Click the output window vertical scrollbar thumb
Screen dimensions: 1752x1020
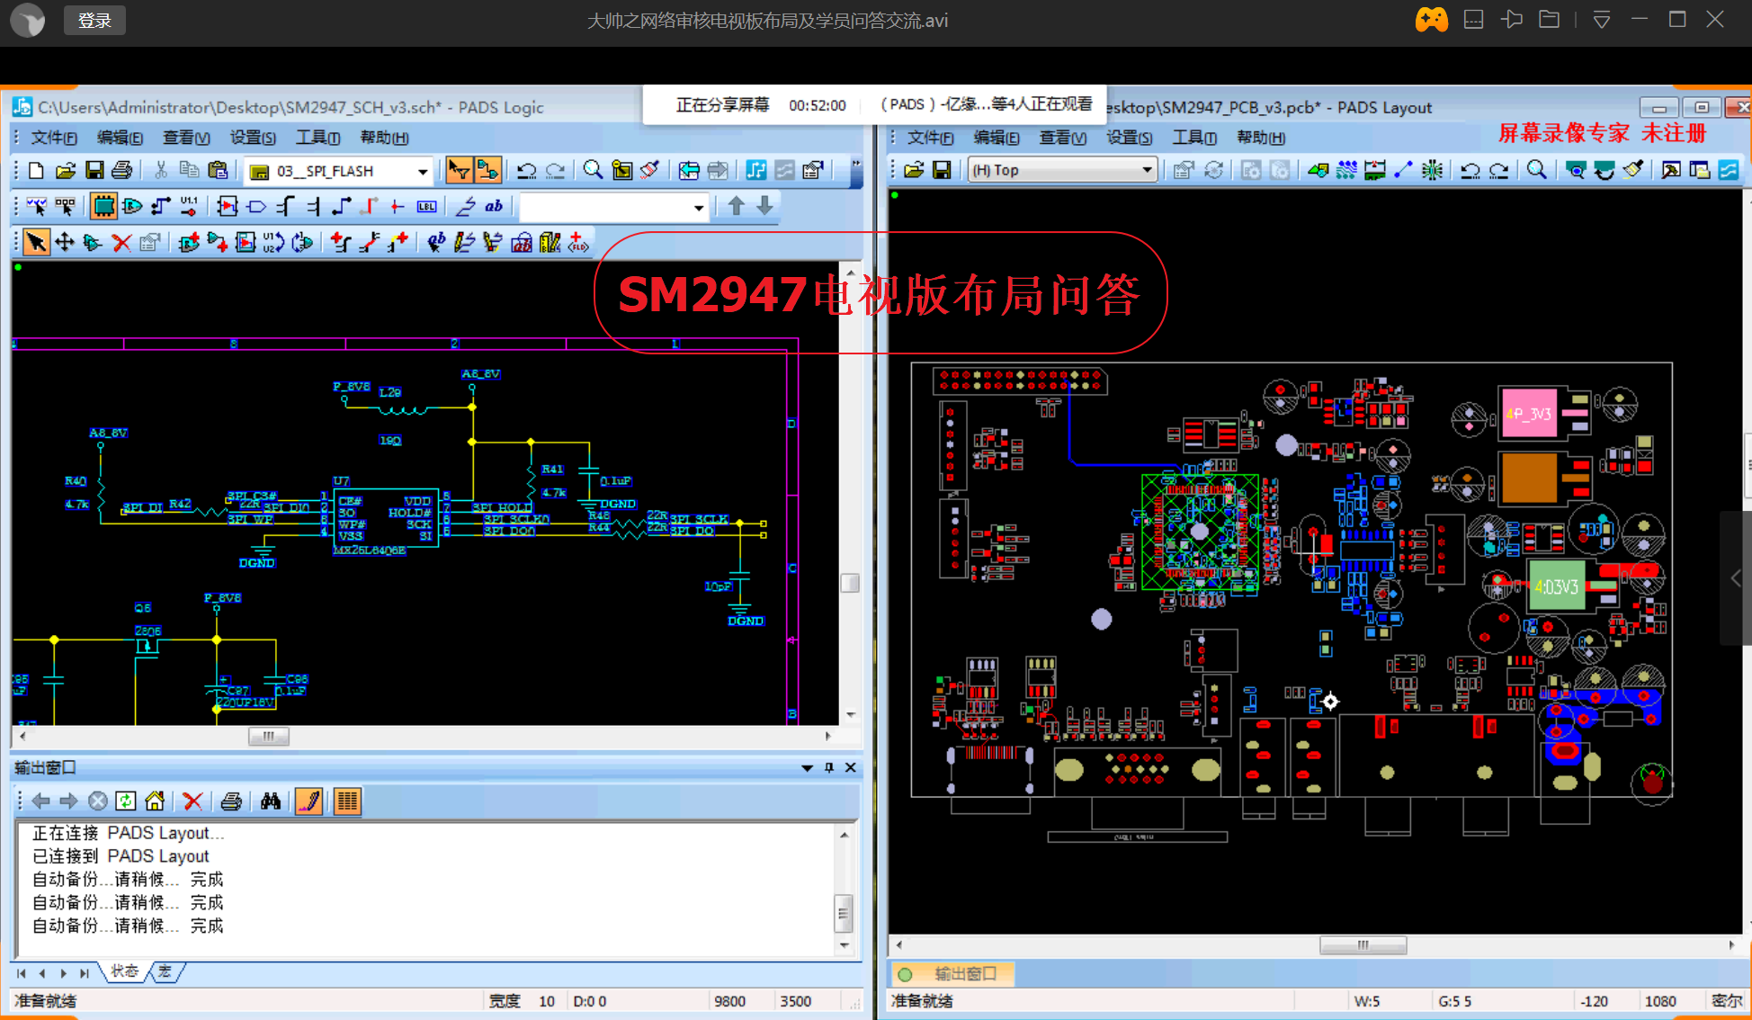[844, 913]
